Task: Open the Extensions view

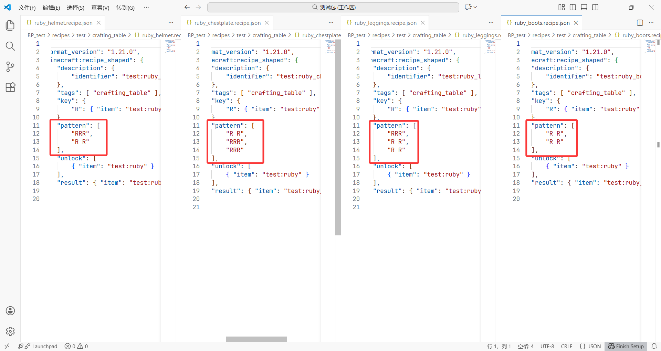Action: (x=10, y=87)
